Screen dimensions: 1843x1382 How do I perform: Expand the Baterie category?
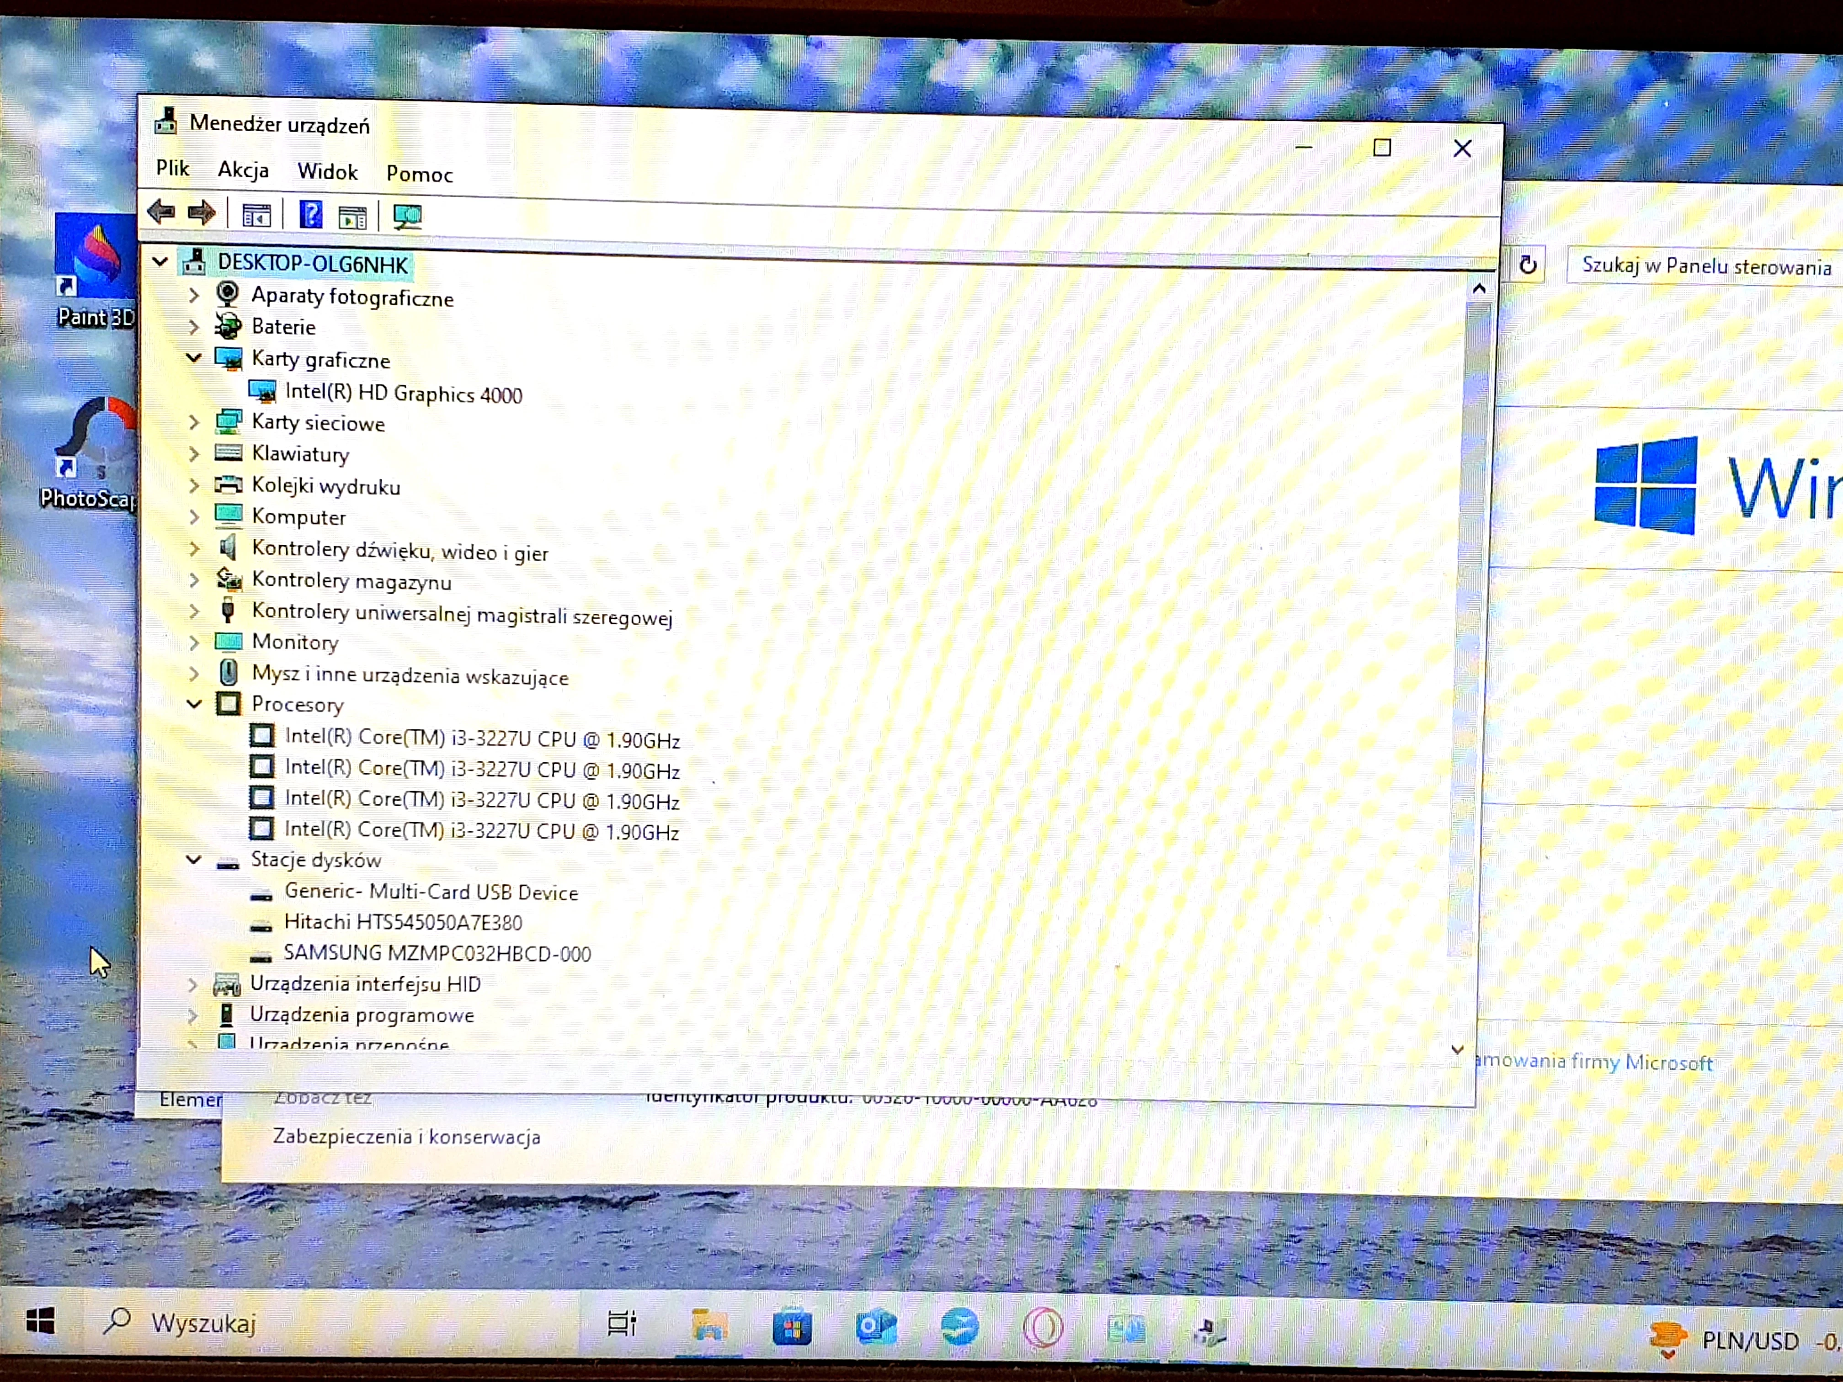tap(193, 327)
